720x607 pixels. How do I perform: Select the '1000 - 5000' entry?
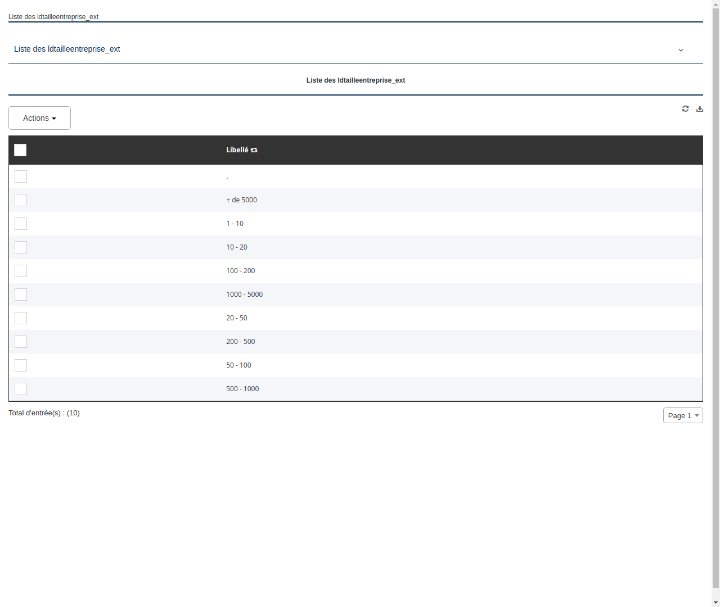(x=244, y=294)
